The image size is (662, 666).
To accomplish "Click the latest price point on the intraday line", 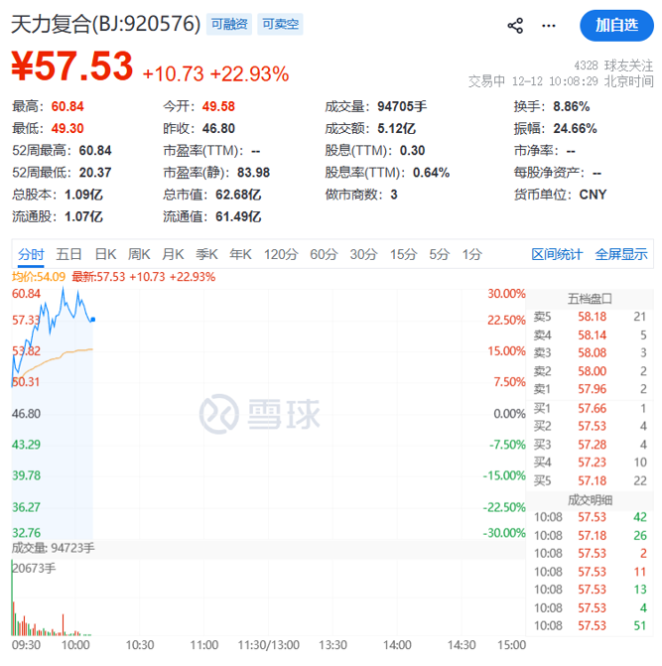I will pos(93,320).
